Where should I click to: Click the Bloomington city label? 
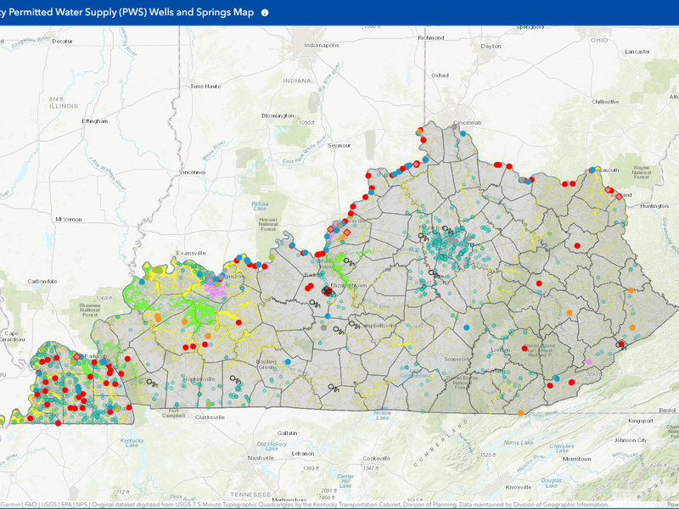[278, 115]
